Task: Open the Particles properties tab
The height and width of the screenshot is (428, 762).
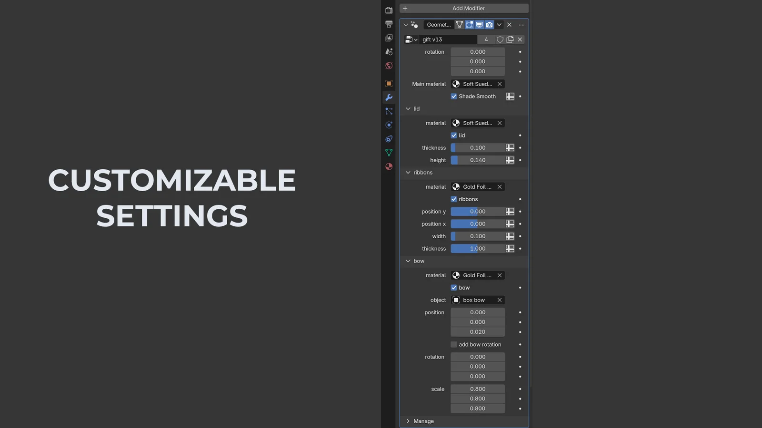Action: click(389, 111)
